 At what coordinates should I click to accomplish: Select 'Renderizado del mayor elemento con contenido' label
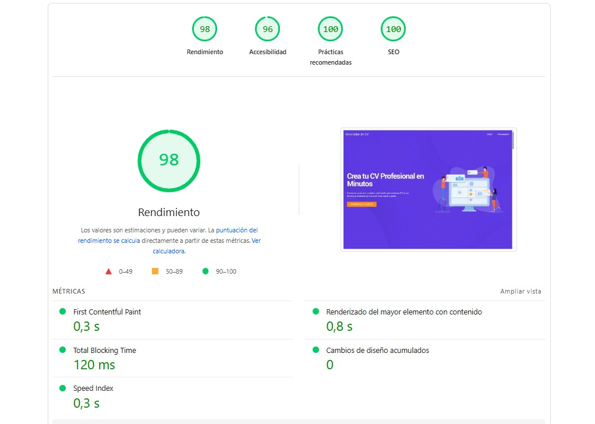pyautogui.click(x=404, y=312)
